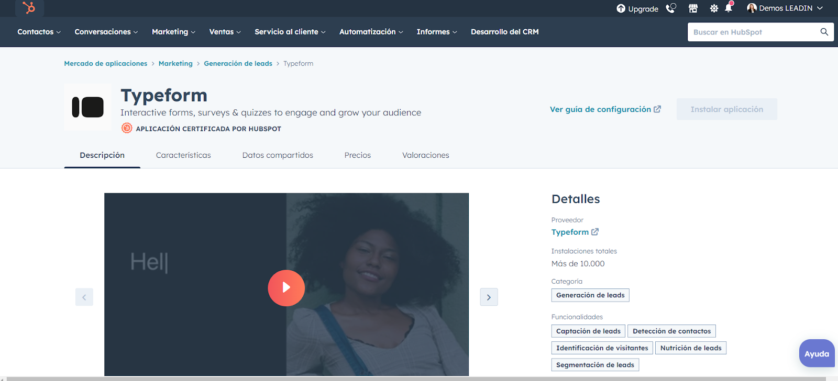Click the Captación de leads tag

click(588, 331)
